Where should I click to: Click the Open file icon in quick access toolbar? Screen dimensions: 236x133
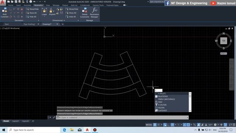tap(12, 1)
